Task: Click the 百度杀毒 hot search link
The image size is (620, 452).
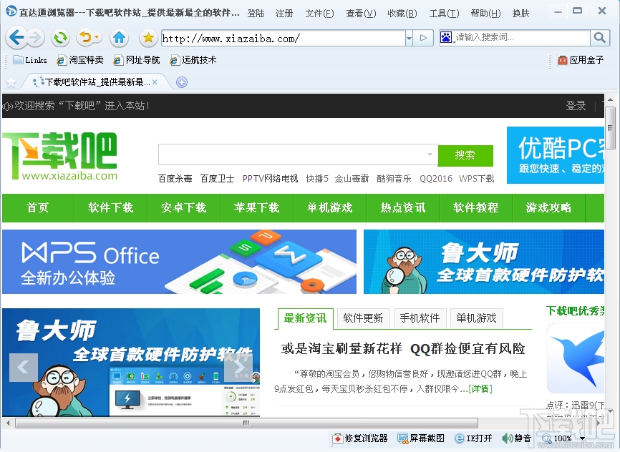Action: click(x=175, y=179)
